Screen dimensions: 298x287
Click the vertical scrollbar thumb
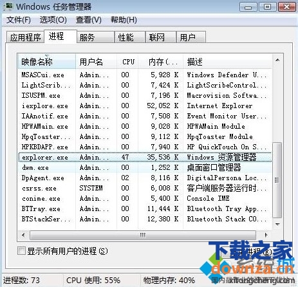point(277,180)
